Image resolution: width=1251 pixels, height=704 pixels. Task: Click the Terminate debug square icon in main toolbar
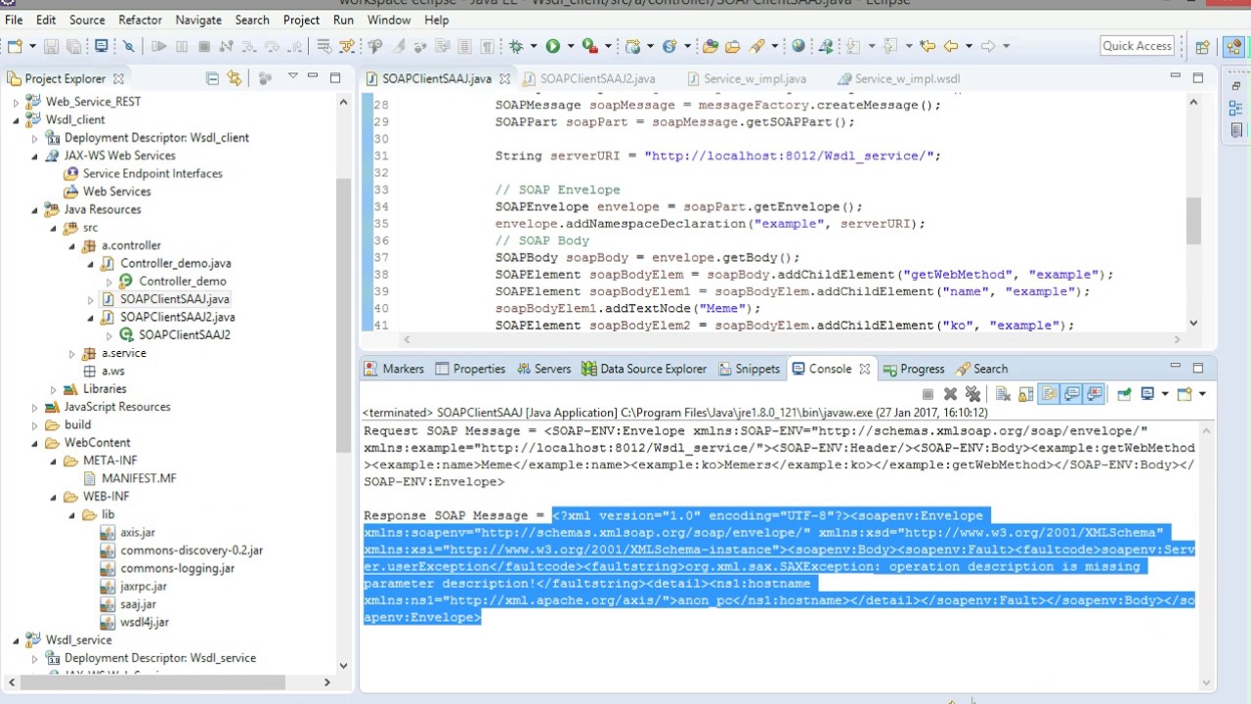click(x=204, y=46)
